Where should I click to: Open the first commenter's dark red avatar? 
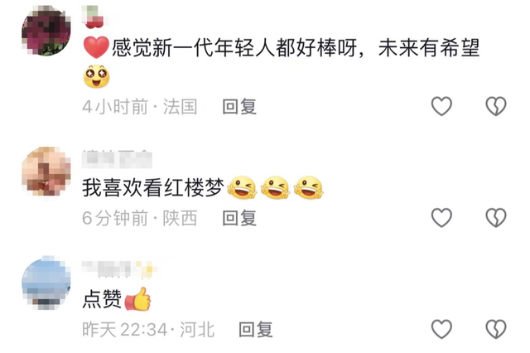(46, 31)
